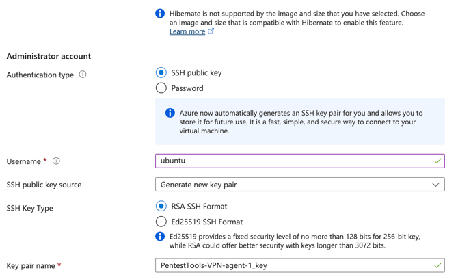Viewport: 458px width, 279px height.
Task: Click the Hibernate info icon
Action: coord(160,14)
